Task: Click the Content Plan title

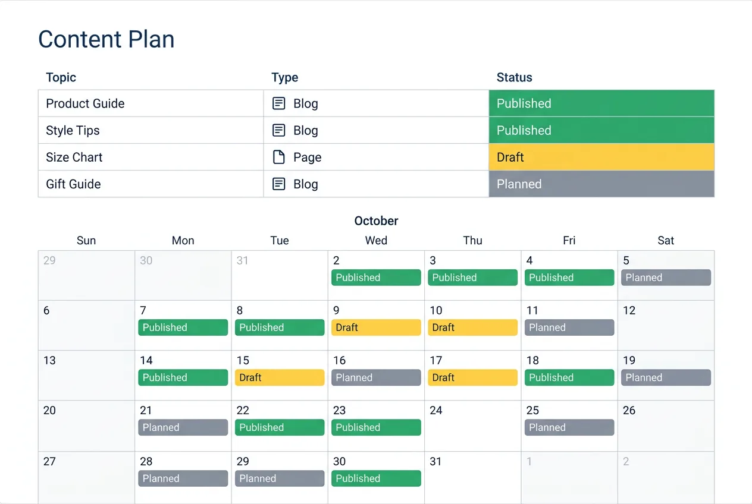Action: click(x=106, y=39)
